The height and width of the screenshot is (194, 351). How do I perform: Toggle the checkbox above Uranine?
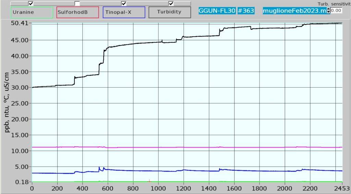31,3
